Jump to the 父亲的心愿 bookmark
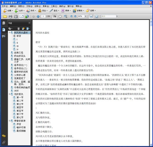The height and width of the screenshot is (147, 153). 20,75
